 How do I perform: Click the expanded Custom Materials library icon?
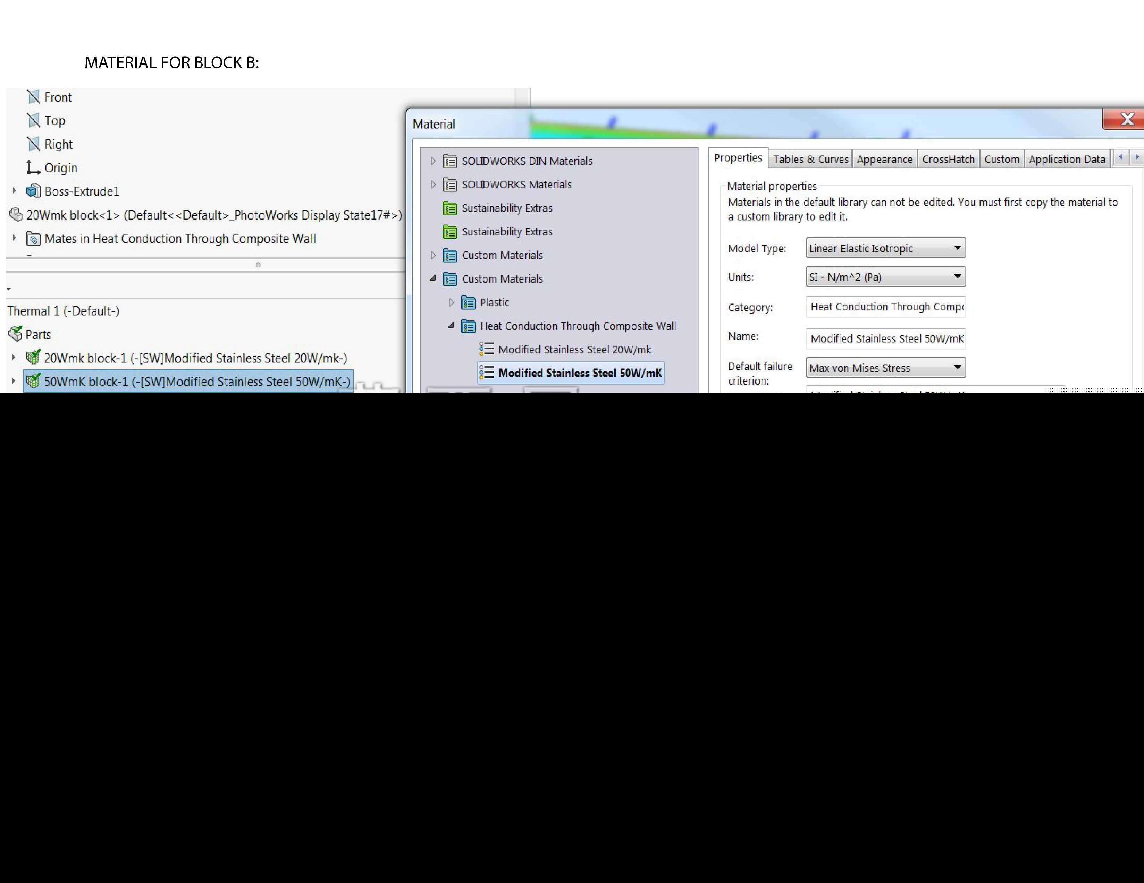[450, 278]
